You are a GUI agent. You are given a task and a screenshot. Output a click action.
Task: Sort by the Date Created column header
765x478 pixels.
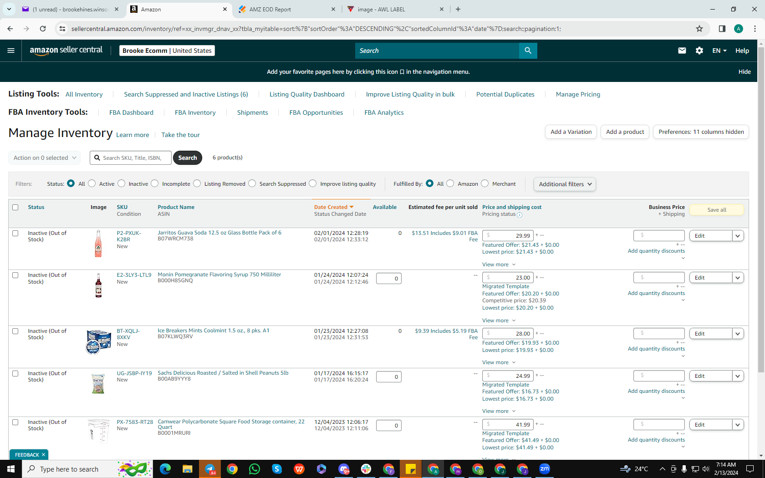tap(334, 207)
